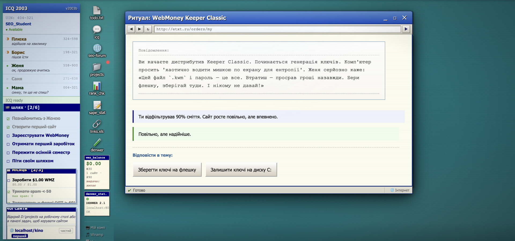Click the Go arrow next to address bar
The image size is (515, 241).
pyautogui.click(x=406, y=29)
